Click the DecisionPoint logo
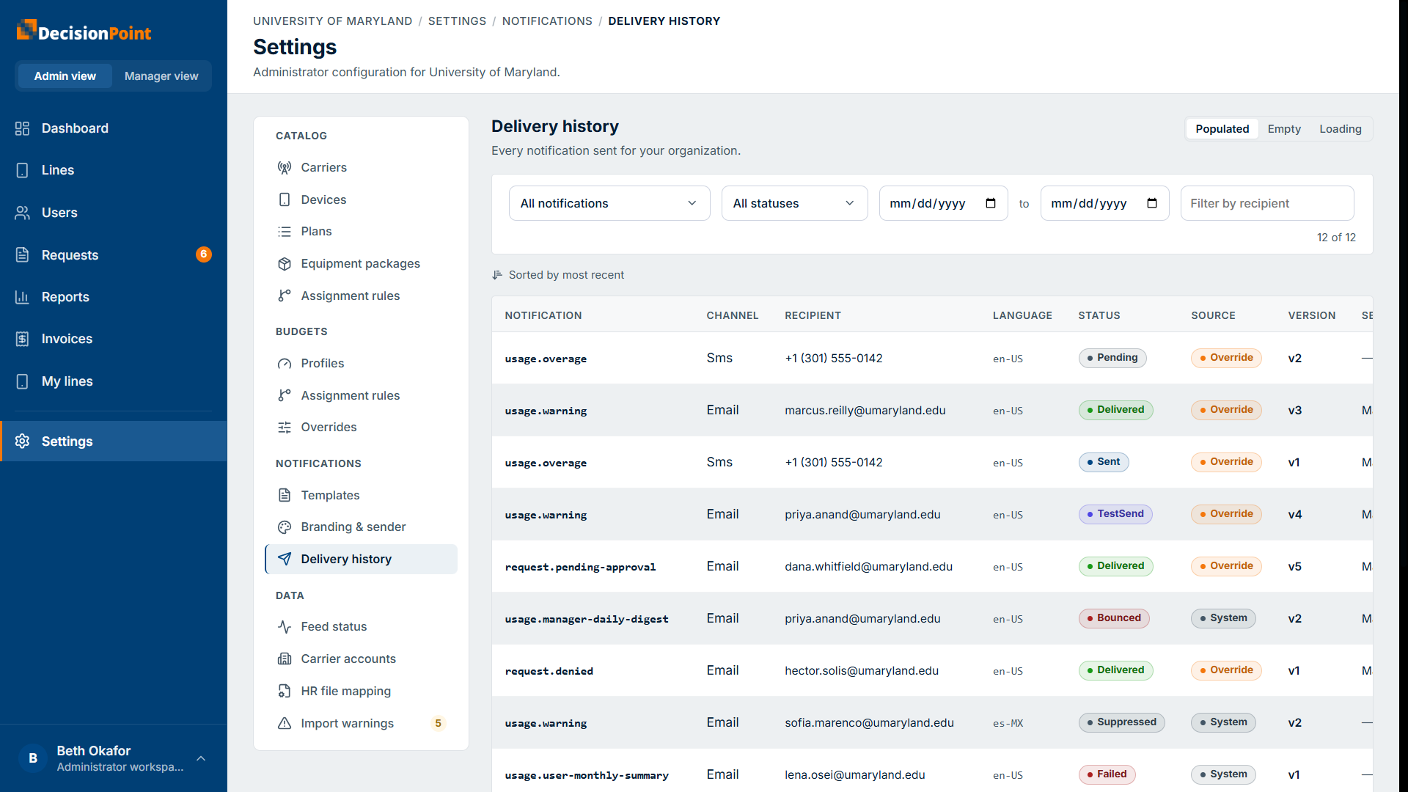Image resolution: width=1408 pixels, height=792 pixels. click(84, 32)
